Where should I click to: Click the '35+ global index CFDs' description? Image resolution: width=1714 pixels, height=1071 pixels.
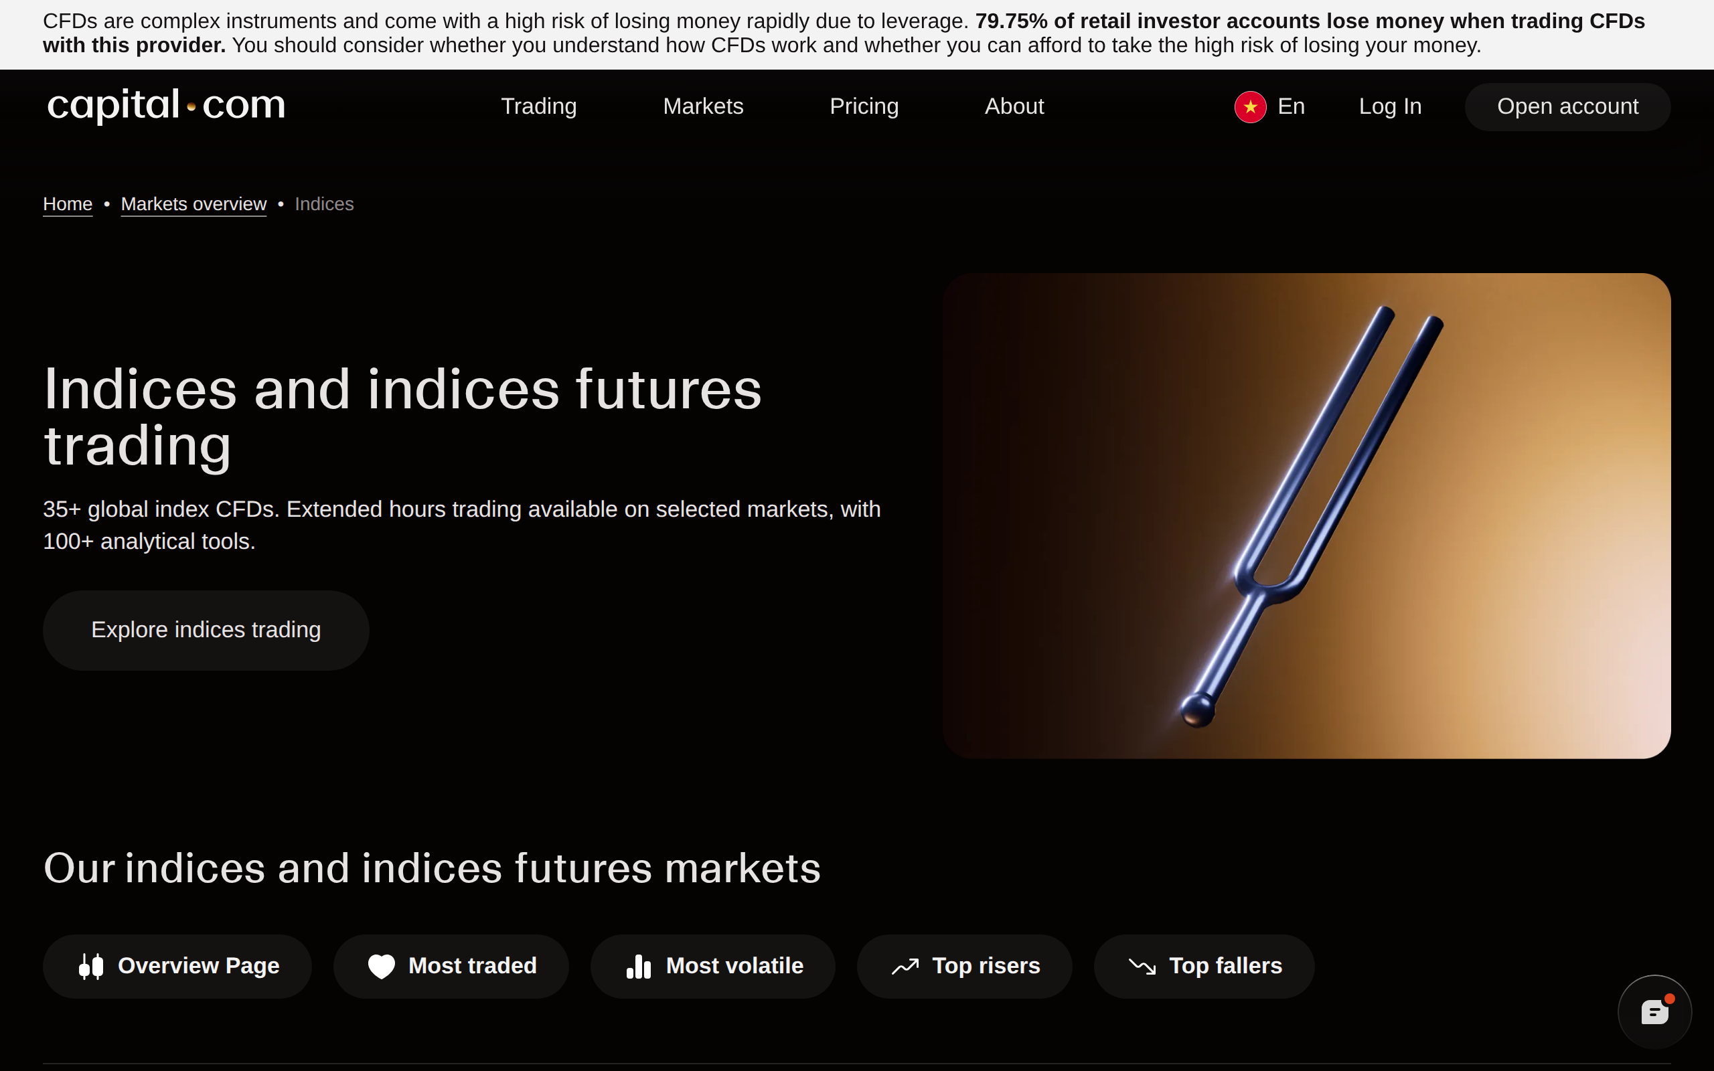click(x=462, y=525)
